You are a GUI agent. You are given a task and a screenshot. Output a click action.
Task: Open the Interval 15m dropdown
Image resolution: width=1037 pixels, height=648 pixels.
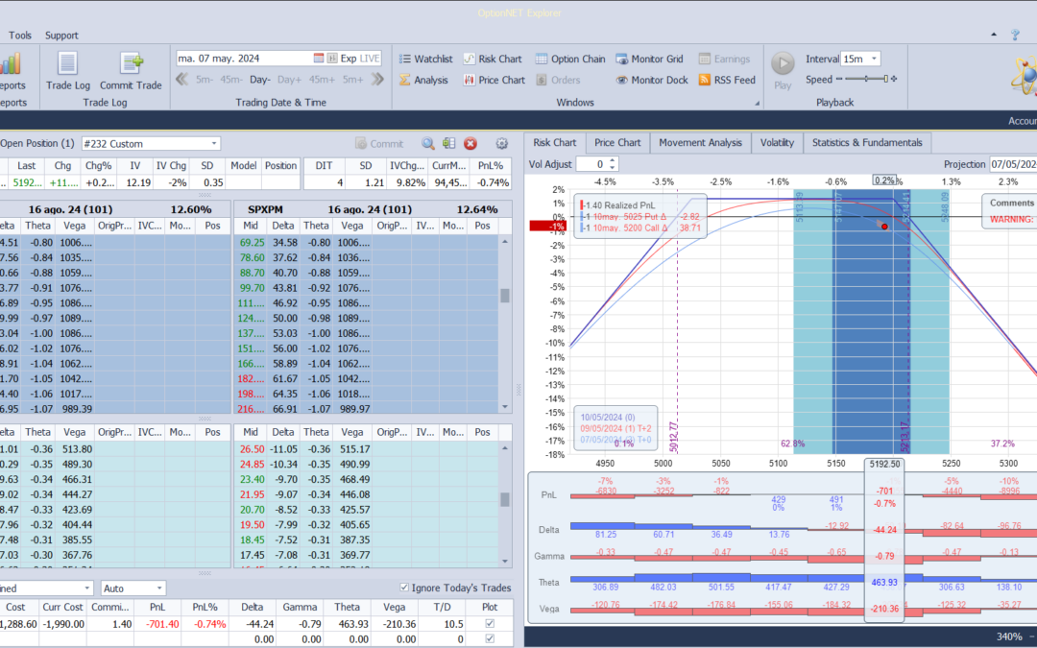(x=873, y=59)
